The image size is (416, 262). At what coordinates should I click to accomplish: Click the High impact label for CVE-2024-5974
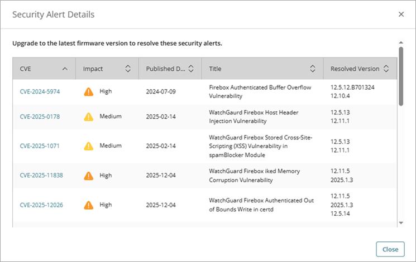click(106, 91)
